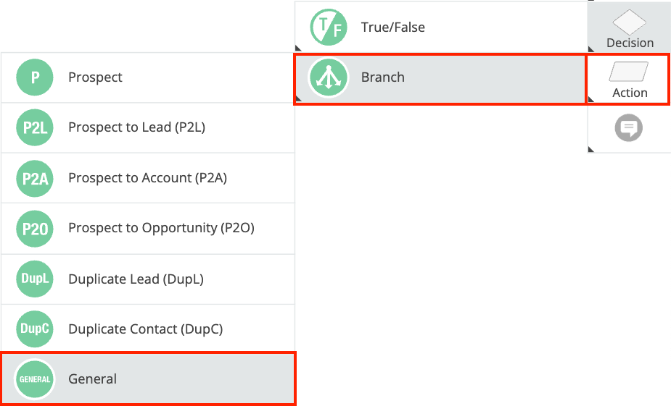Expand the Action tool corner triangle
Screen dimensions: 671x406
[592, 98]
